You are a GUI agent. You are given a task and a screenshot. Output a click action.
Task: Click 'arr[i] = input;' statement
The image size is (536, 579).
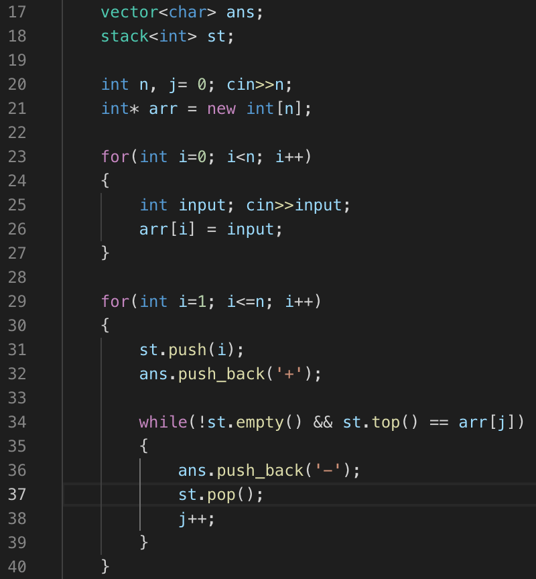point(211,229)
